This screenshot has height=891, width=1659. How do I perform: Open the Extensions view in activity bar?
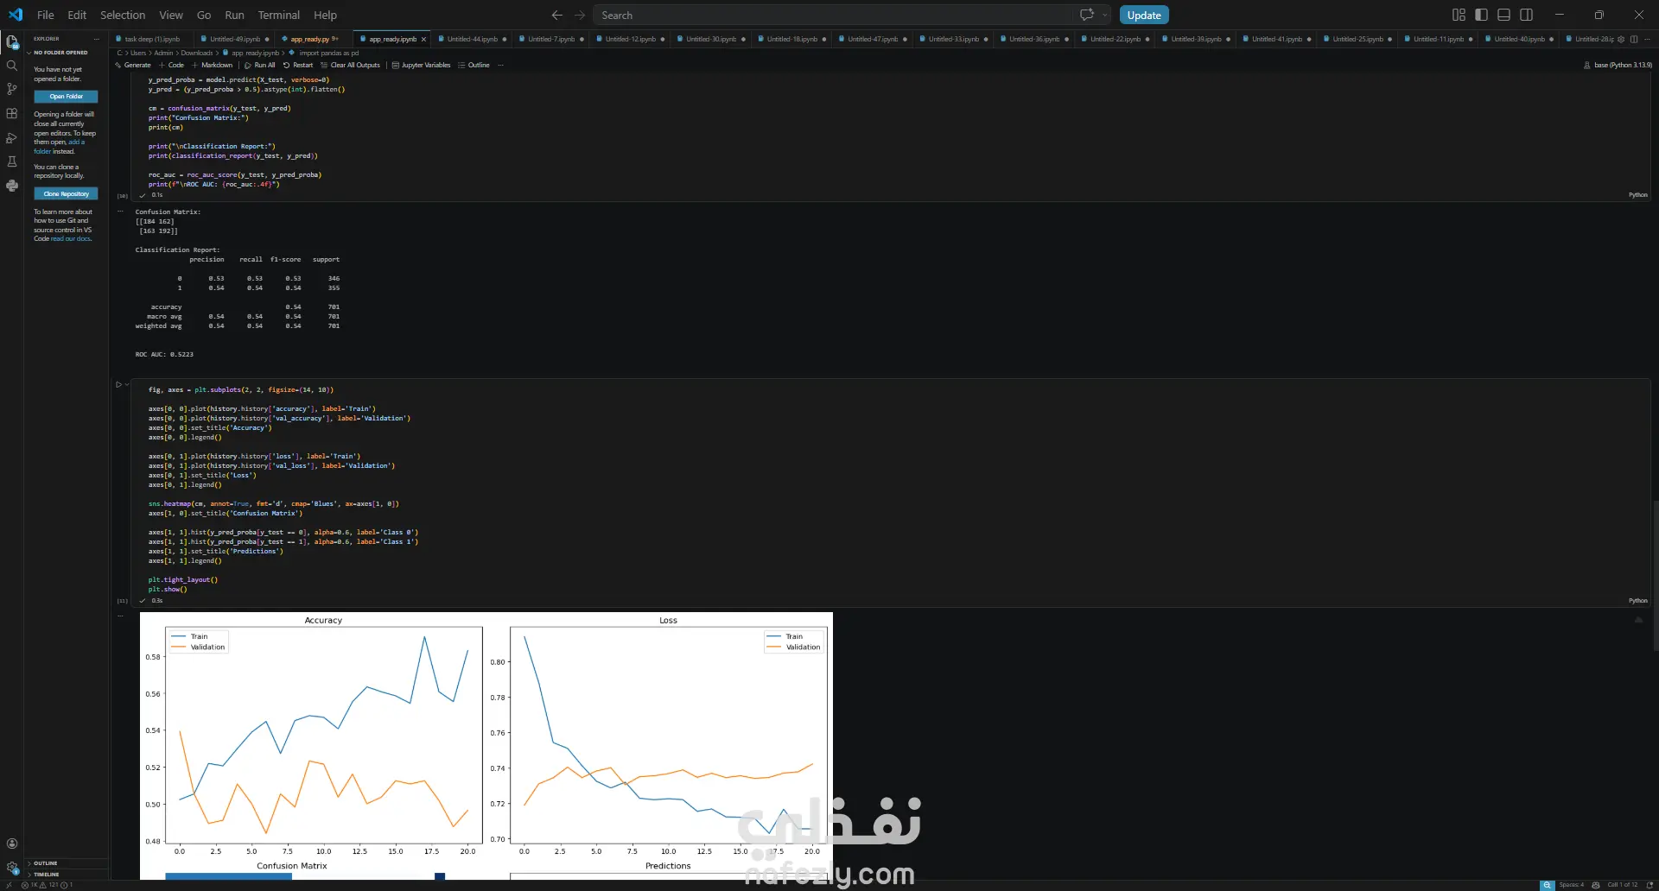pos(12,113)
